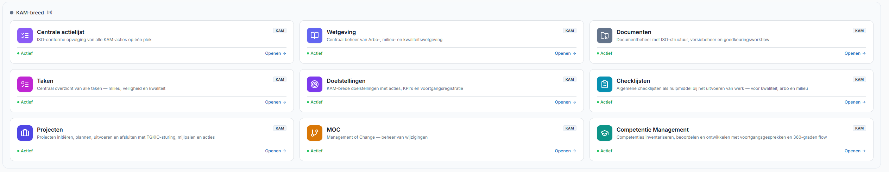This screenshot has width=889, height=172.
Task: Click the KAM badge on MOC card
Action: (570, 128)
